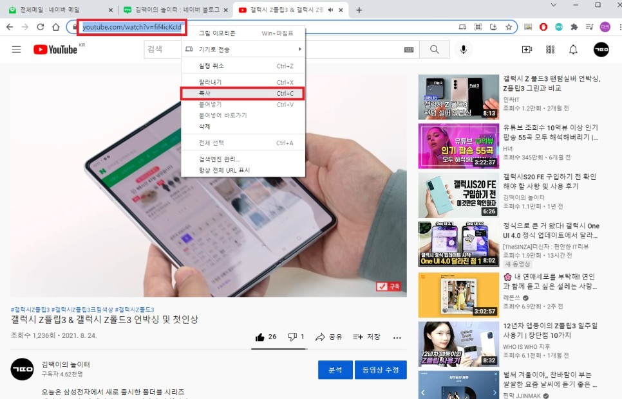
Task: Open the 내 연애세포를 부탁해 video title
Action: 550,281
